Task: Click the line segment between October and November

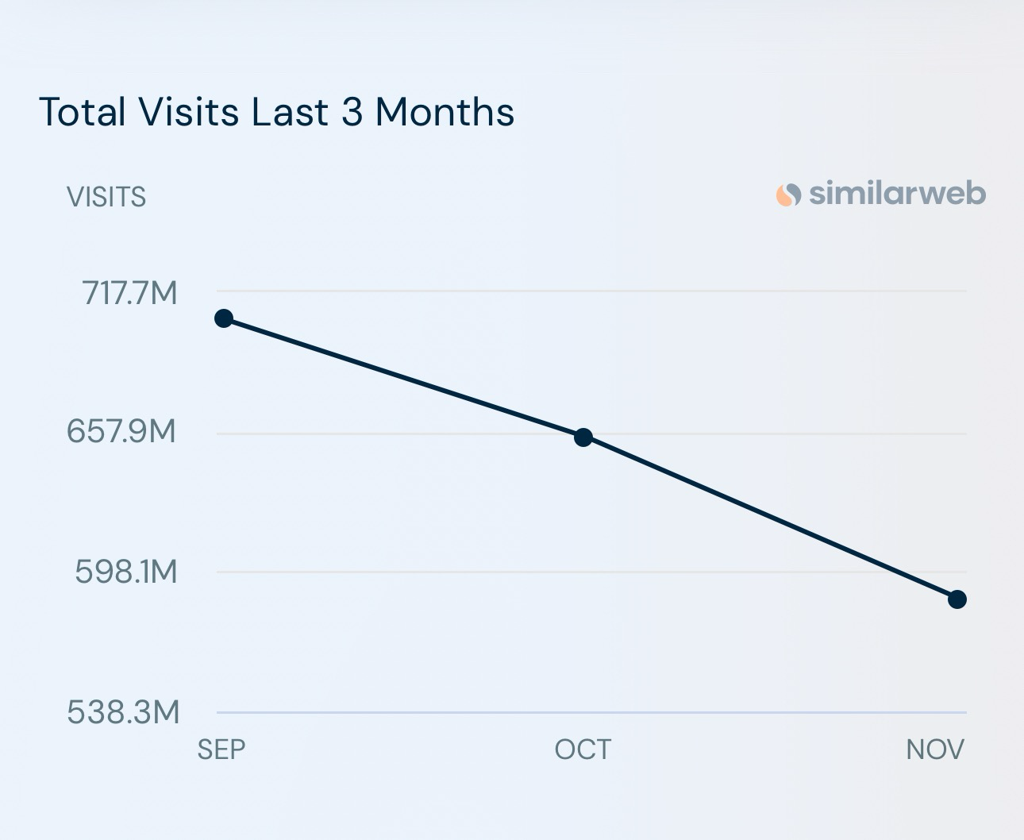Action: (x=770, y=518)
